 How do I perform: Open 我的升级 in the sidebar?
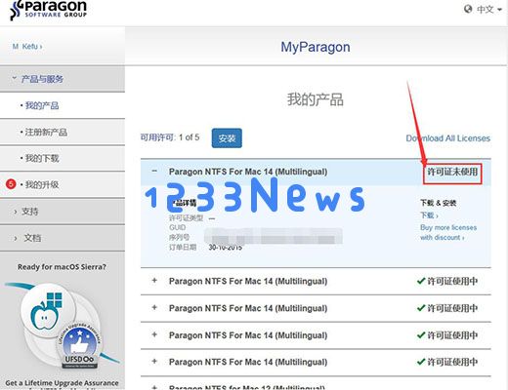click(x=42, y=184)
